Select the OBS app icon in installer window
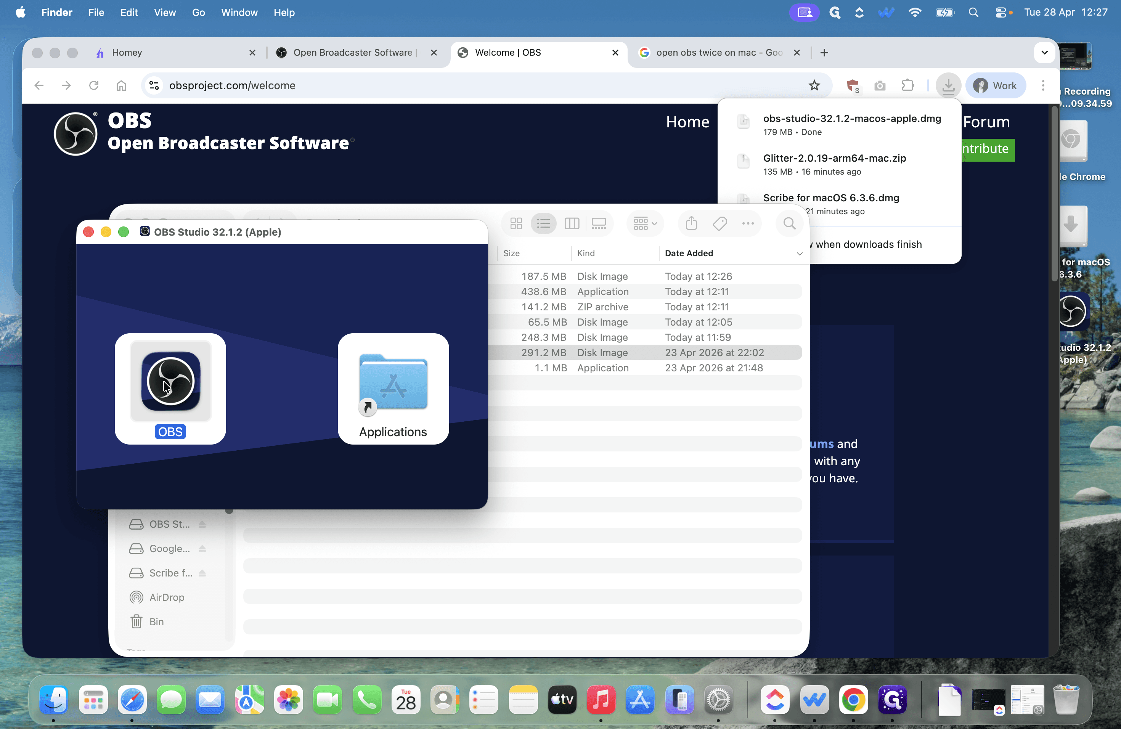This screenshot has width=1121, height=729. pyautogui.click(x=170, y=381)
